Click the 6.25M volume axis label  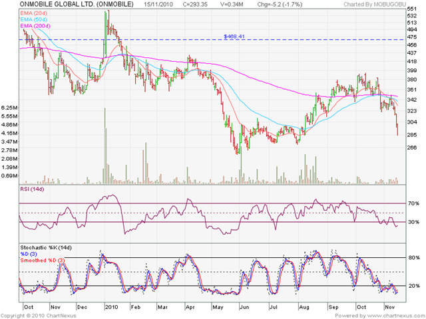click(9, 108)
